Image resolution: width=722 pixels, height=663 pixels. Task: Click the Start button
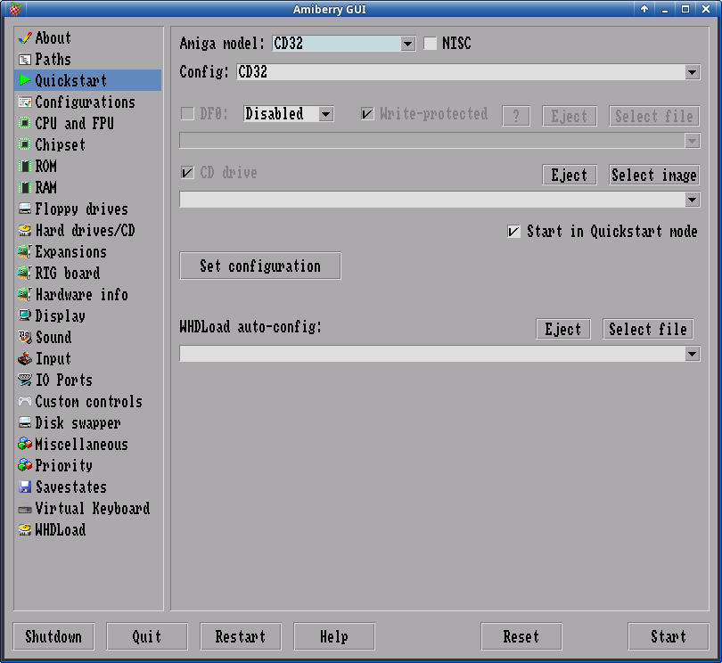669,637
